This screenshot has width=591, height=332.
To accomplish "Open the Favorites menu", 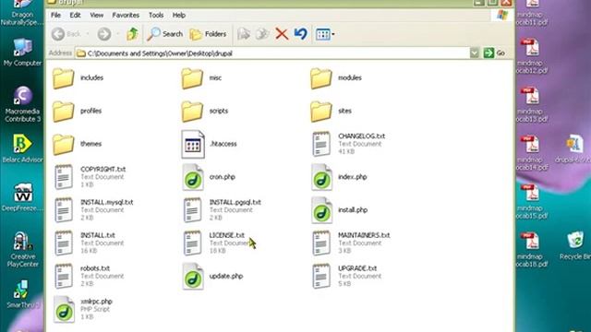I will [x=126, y=15].
